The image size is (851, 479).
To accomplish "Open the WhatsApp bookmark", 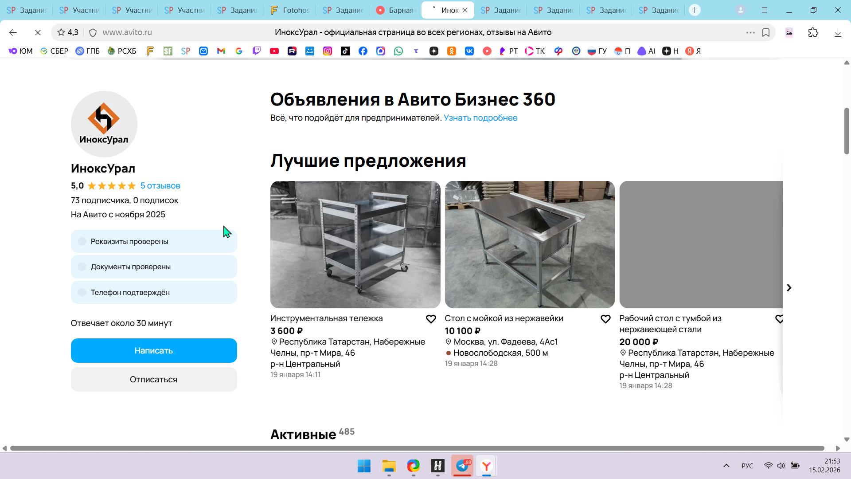I will pyautogui.click(x=398, y=51).
